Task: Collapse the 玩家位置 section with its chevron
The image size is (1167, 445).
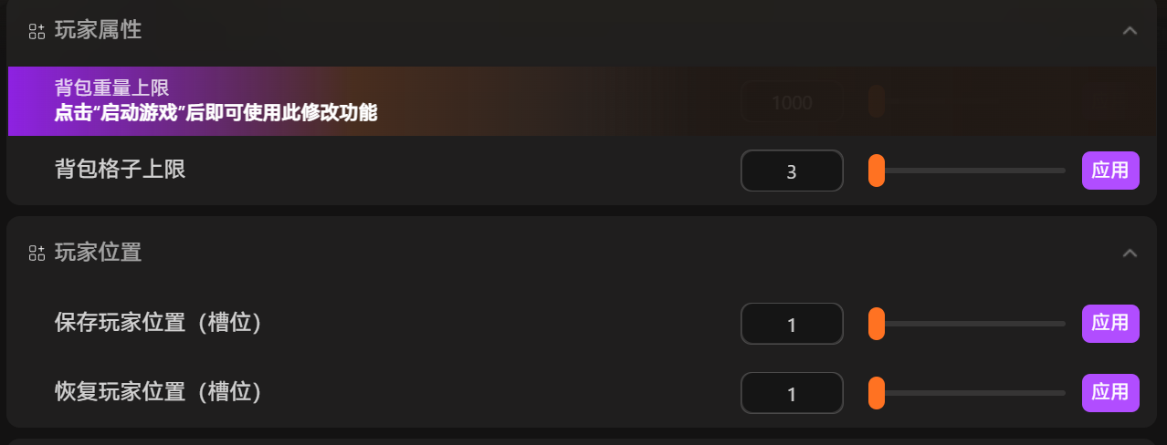Action: pyautogui.click(x=1130, y=253)
